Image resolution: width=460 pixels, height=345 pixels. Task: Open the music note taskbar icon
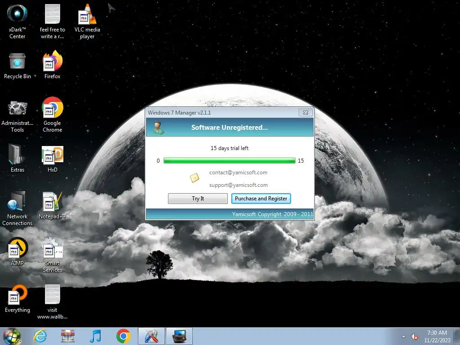(95, 336)
